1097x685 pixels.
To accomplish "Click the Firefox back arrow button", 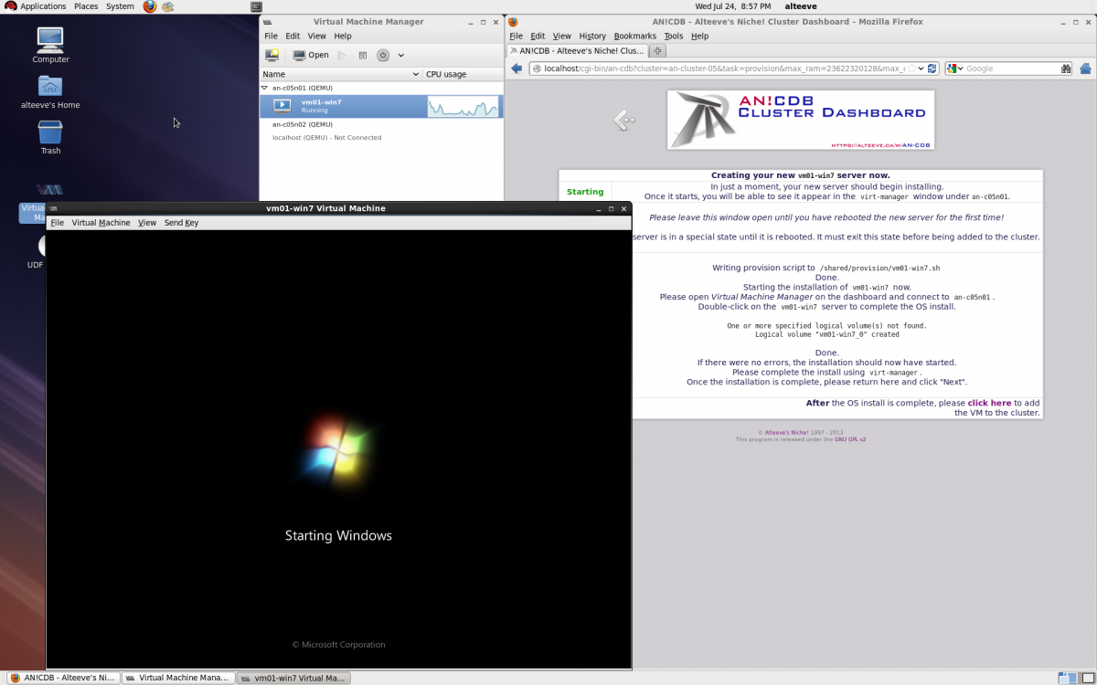I will coord(517,68).
